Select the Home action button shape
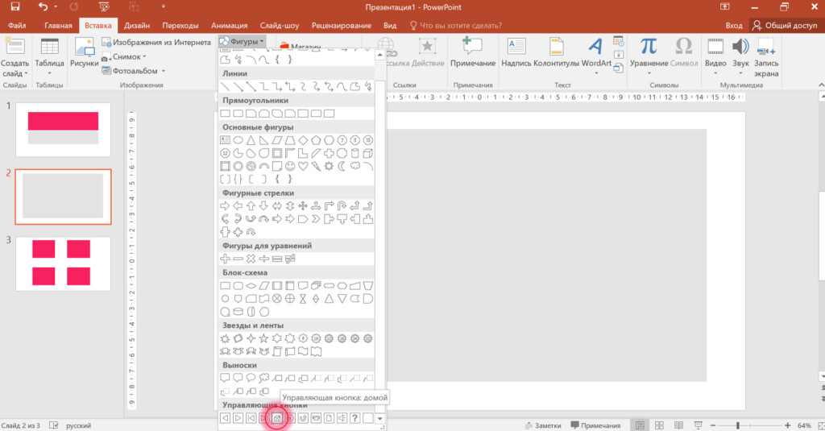This screenshot has height=431, width=825. tap(276, 418)
